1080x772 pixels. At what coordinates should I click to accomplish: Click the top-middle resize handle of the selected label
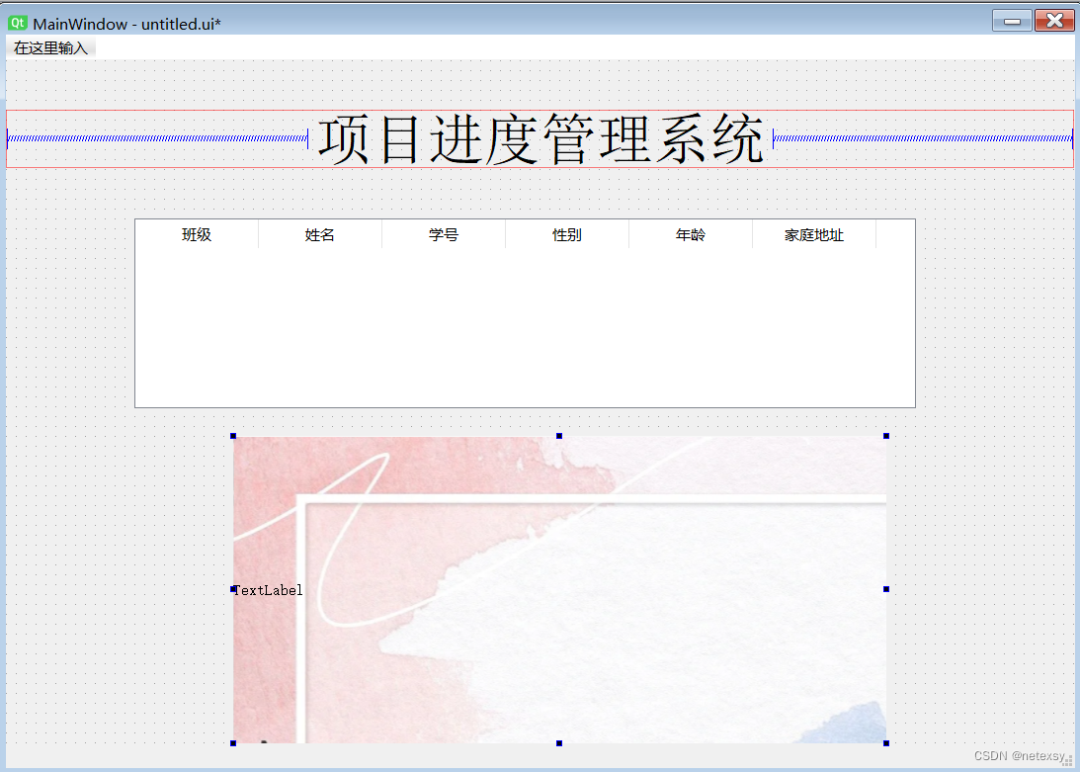pyautogui.click(x=559, y=435)
